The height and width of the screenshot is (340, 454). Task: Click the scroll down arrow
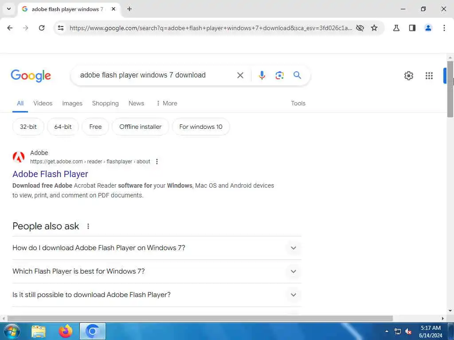coord(450,311)
